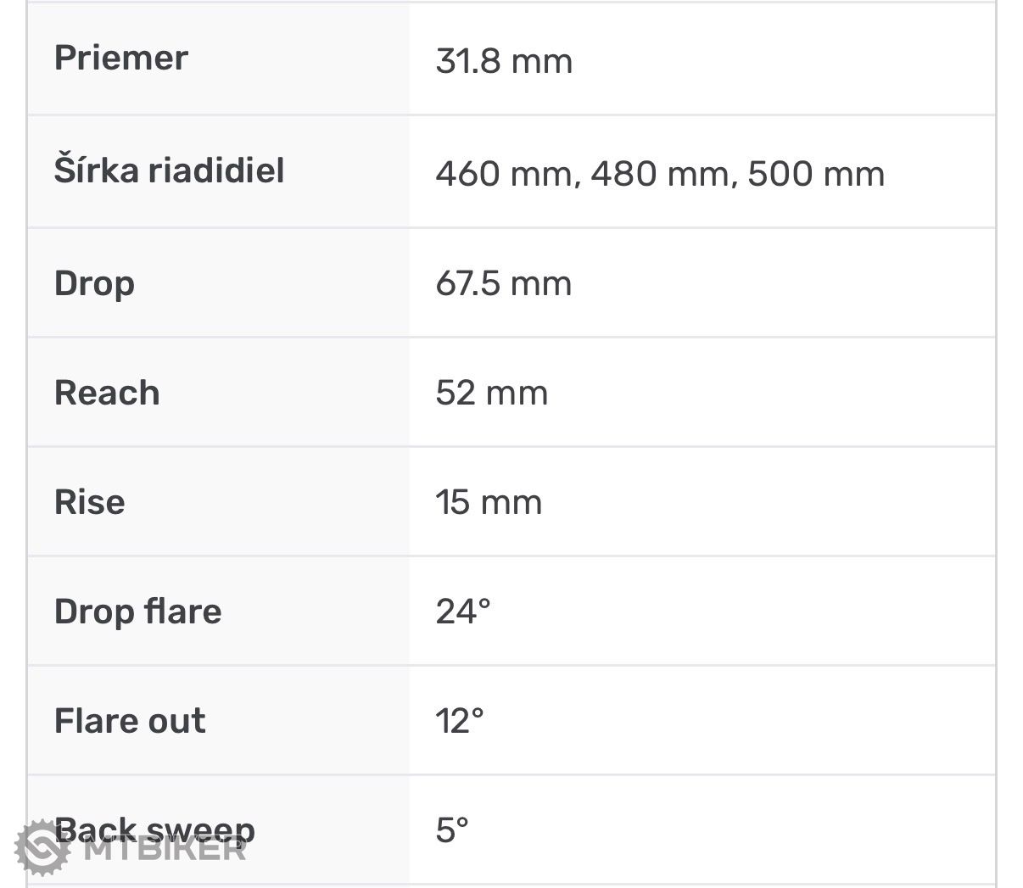The image size is (1023, 888).
Task: Select the Priemer row label
Action: (x=121, y=59)
